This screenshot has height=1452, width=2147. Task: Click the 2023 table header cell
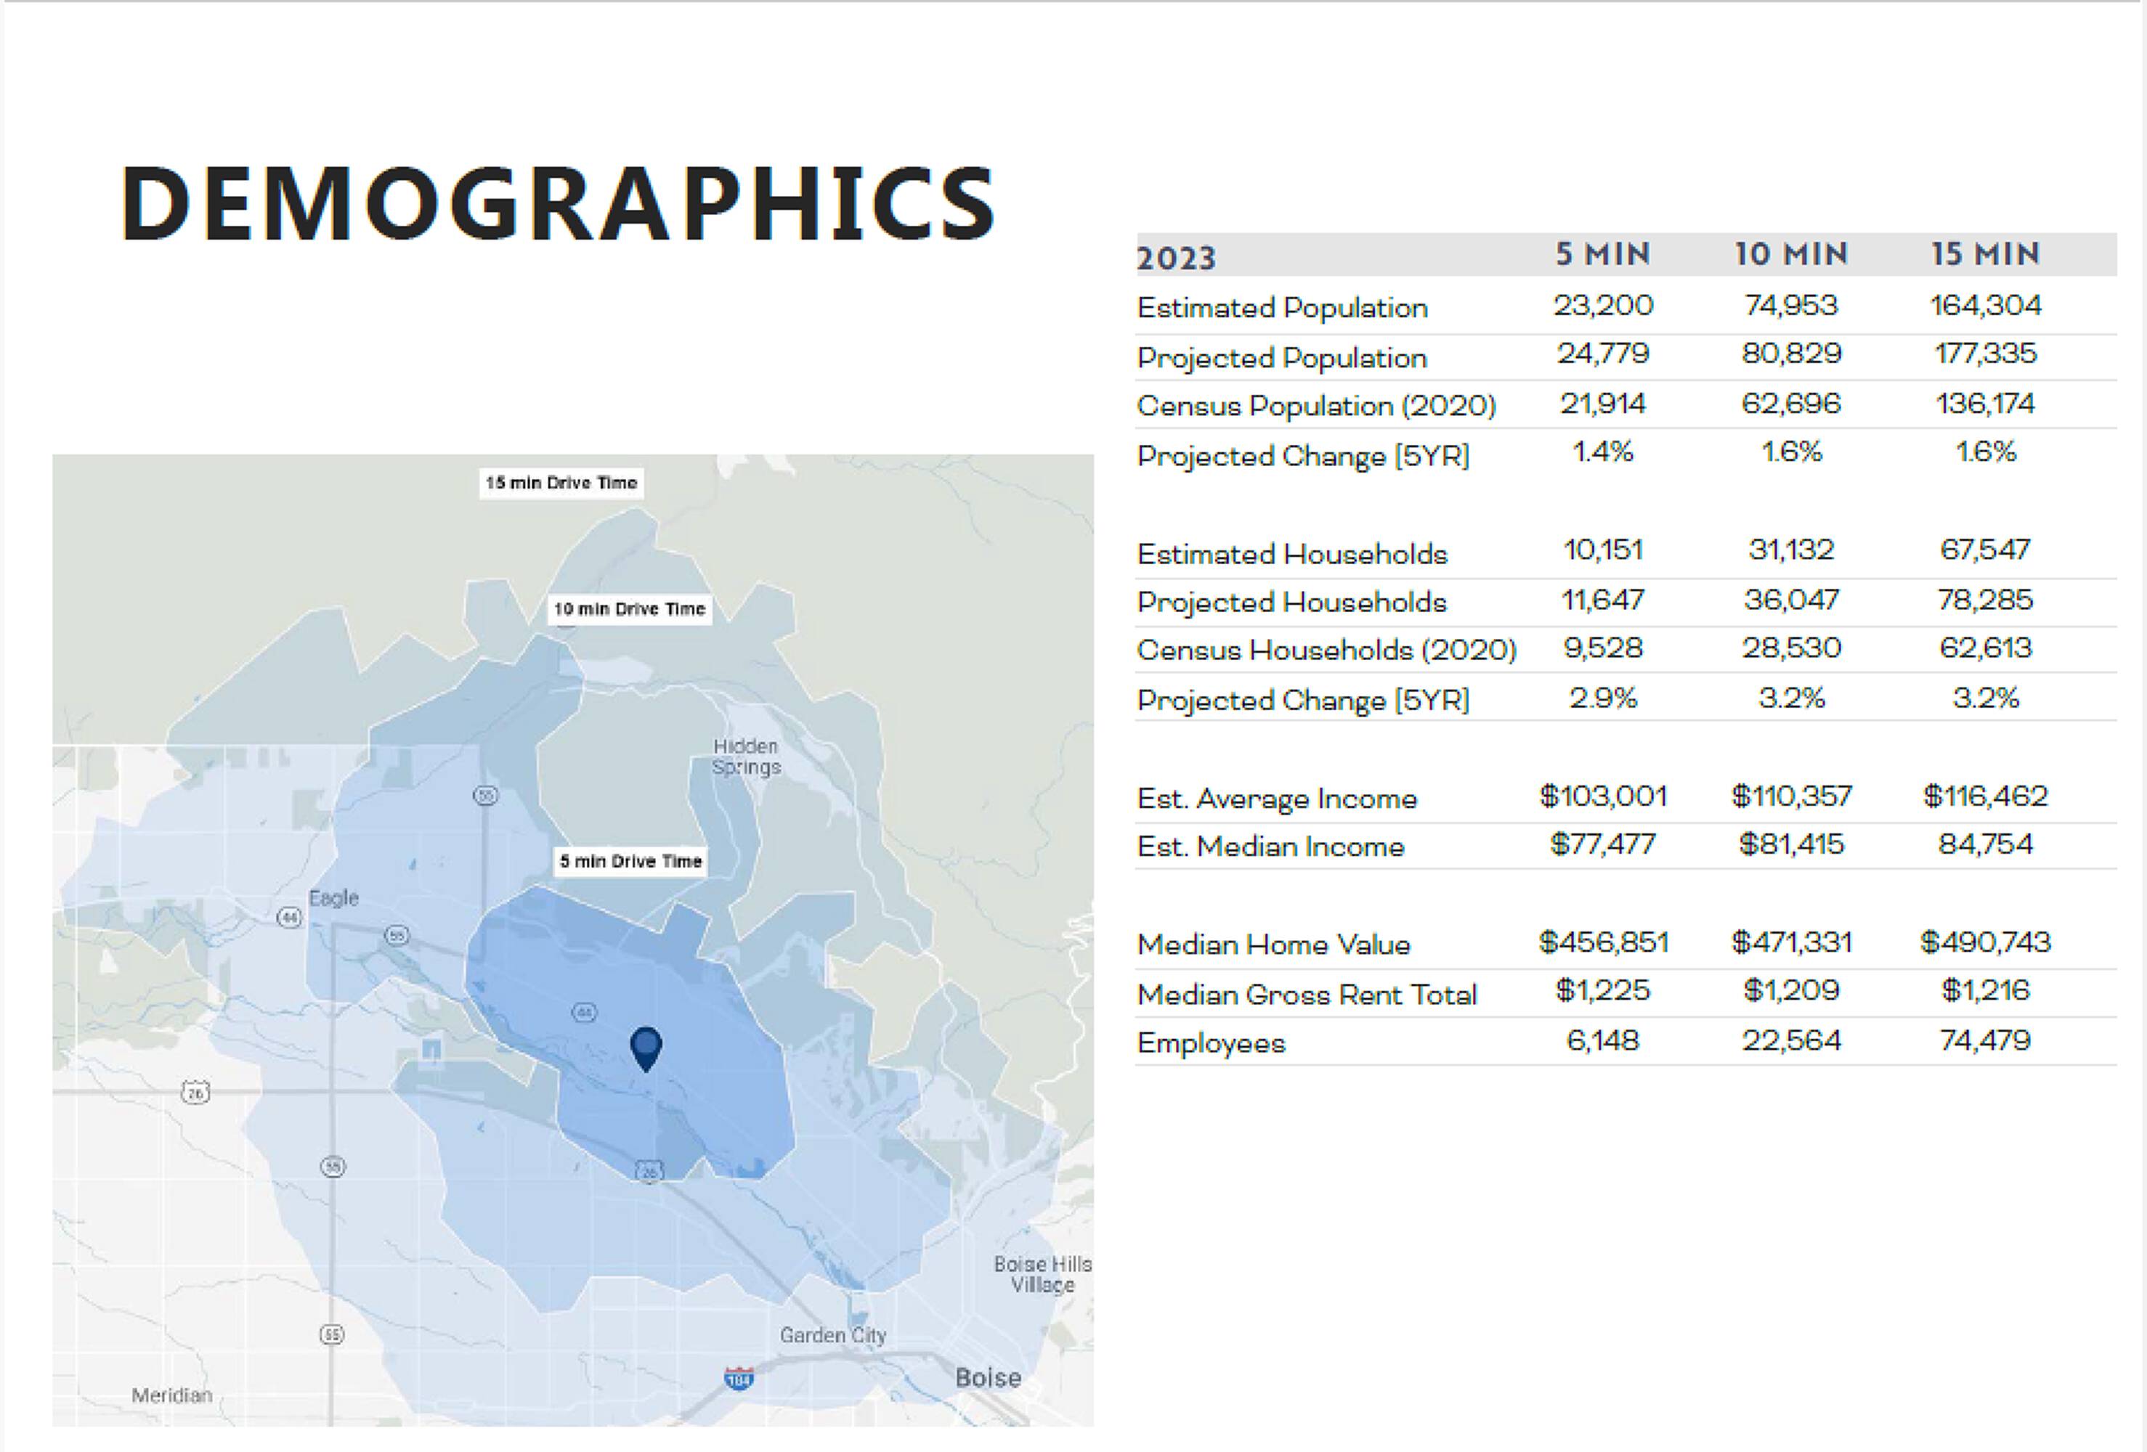[x=1175, y=258]
